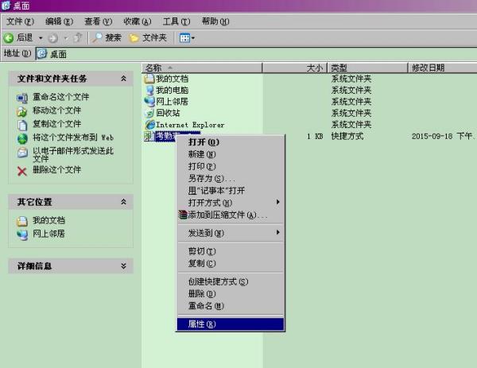Open 网上邻居 under 其它位置

(x=48, y=234)
